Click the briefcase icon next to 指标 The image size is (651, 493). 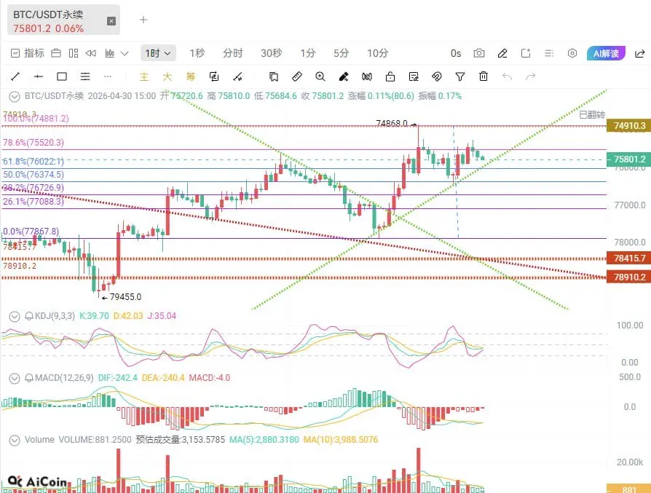click(56, 53)
